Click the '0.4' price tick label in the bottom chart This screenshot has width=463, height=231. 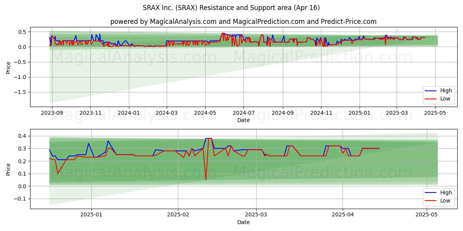(23, 136)
